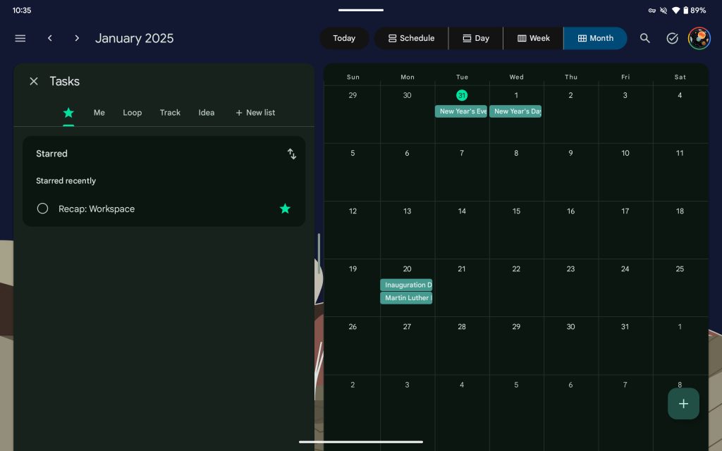Switch to Week view

click(533, 38)
